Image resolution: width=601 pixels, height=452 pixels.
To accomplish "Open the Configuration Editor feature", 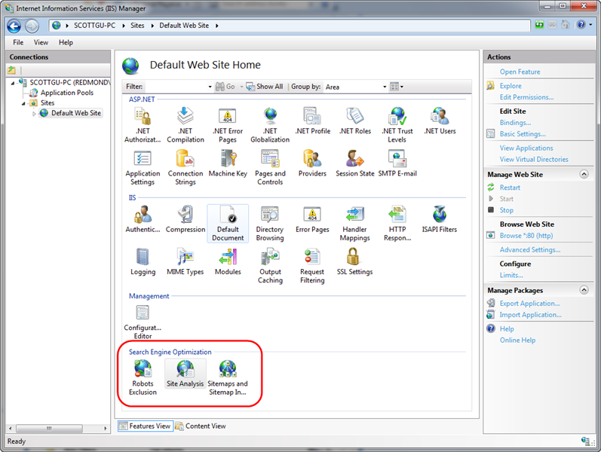I will pyautogui.click(x=143, y=322).
